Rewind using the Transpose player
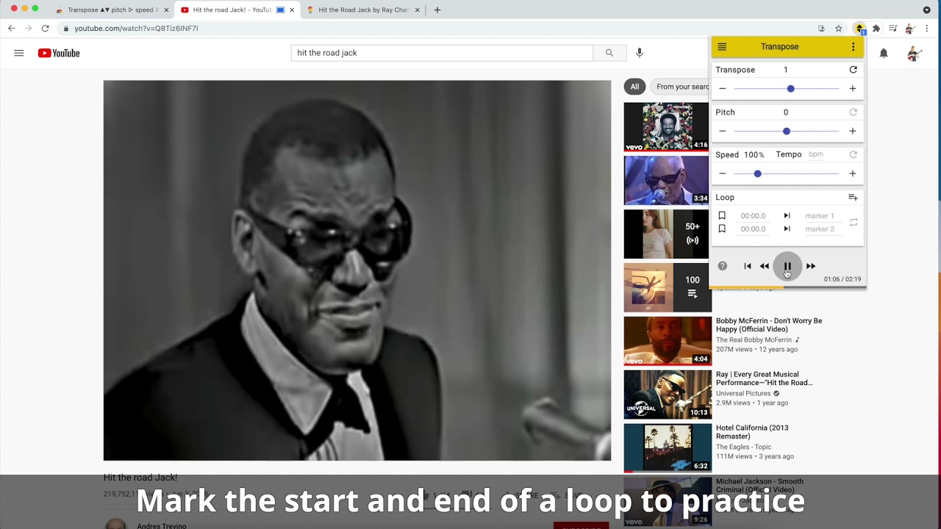 point(765,266)
